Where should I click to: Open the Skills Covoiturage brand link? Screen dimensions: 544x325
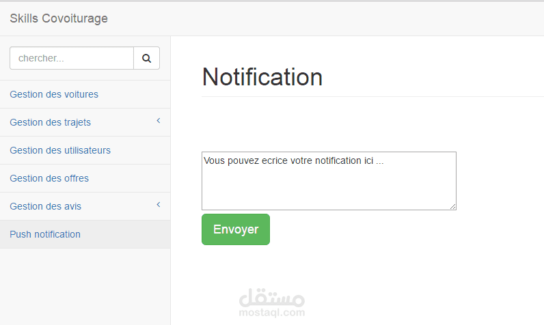[x=59, y=18]
